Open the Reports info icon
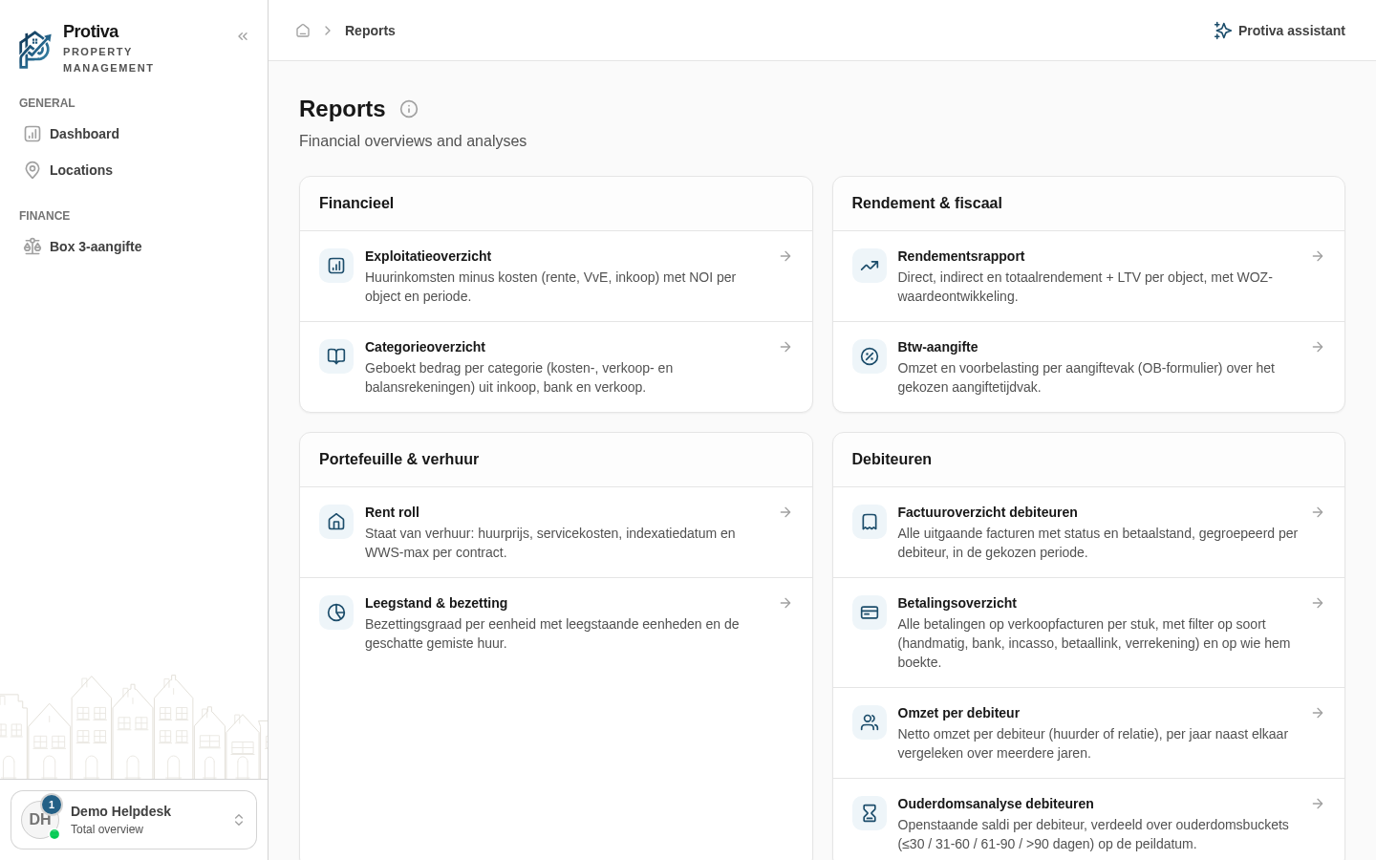This screenshot has width=1376, height=860. (409, 109)
